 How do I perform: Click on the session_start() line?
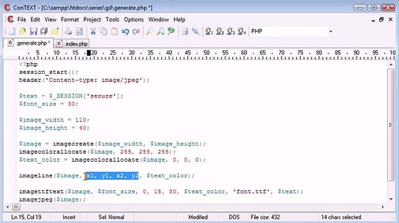click(x=48, y=72)
